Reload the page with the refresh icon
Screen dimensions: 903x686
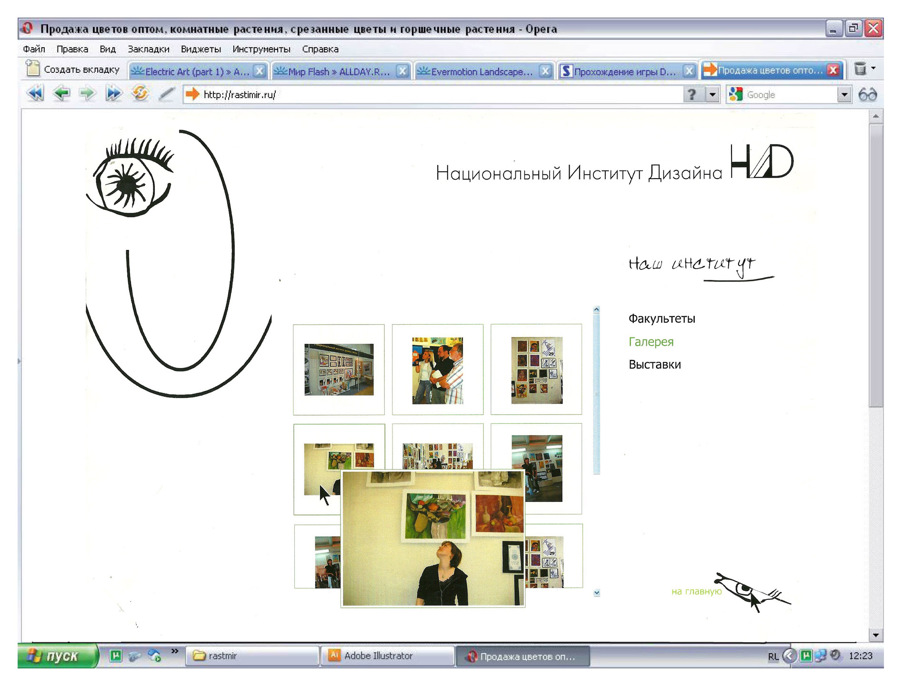coord(140,93)
